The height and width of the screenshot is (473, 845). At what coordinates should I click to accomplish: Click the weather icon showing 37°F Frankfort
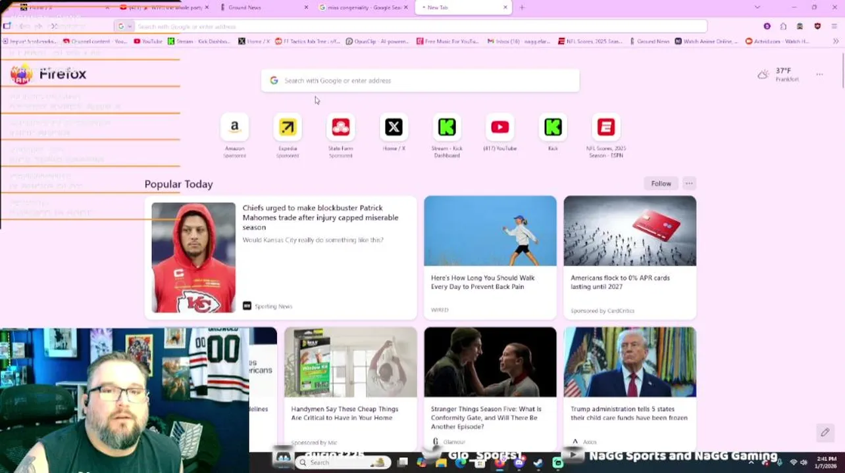[x=763, y=74]
